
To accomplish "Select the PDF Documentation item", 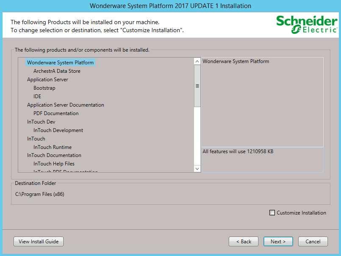I will tap(56, 113).
